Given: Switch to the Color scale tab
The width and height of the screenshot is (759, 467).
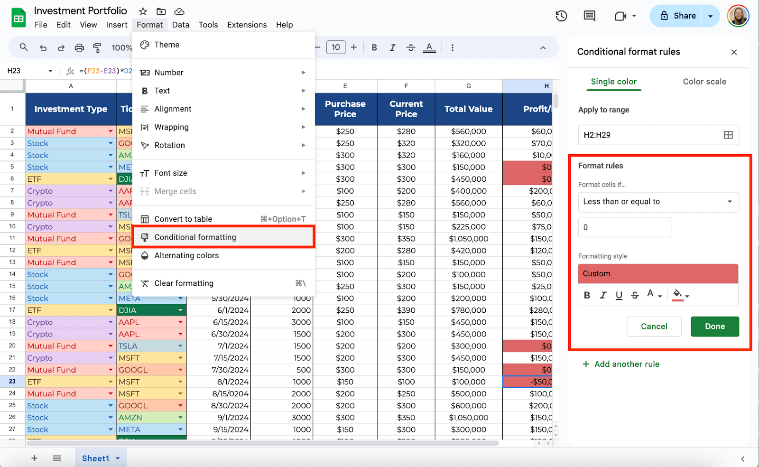Looking at the screenshot, I should 704,82.
